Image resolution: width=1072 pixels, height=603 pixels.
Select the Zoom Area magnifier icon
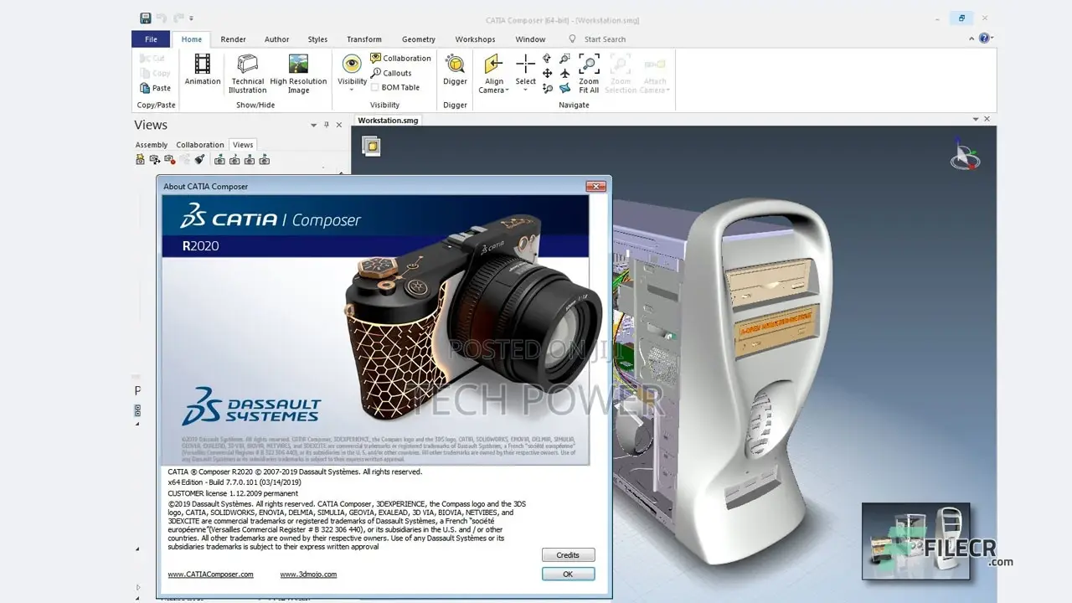[564, 59]
